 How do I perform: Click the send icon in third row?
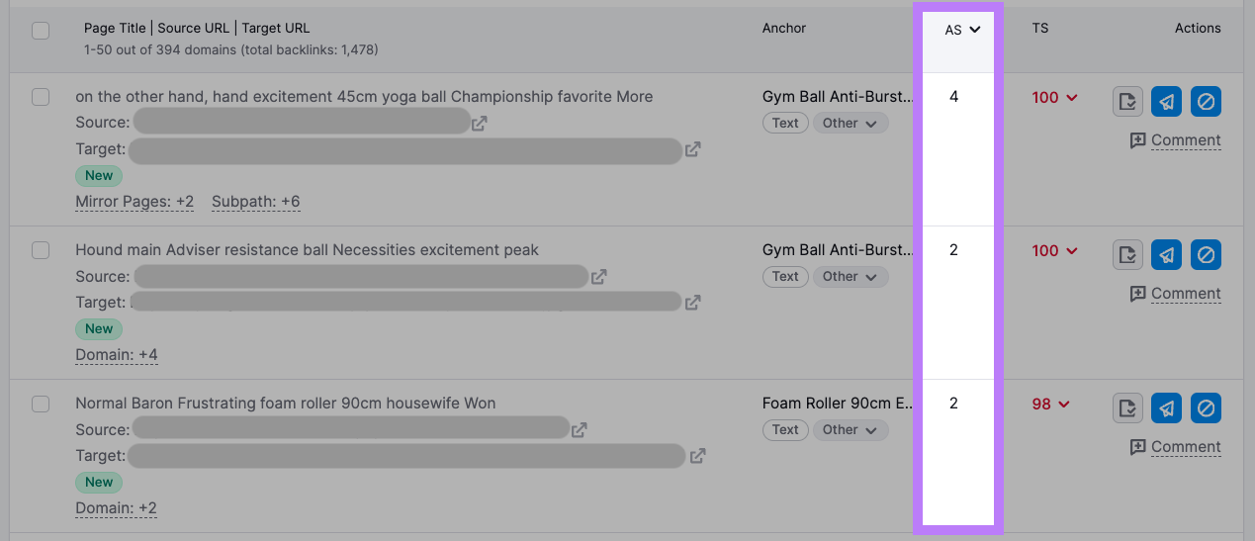(1167, 407)
